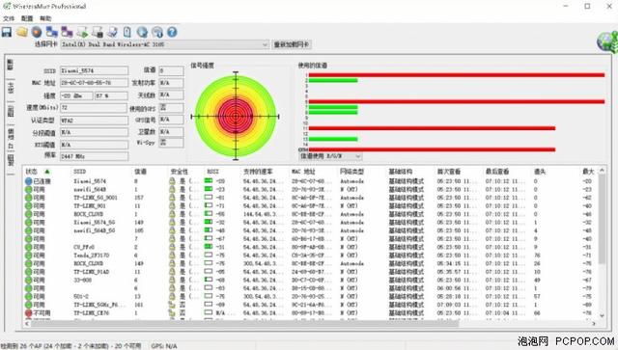Click the 遗失 column header

click(540, 172)
